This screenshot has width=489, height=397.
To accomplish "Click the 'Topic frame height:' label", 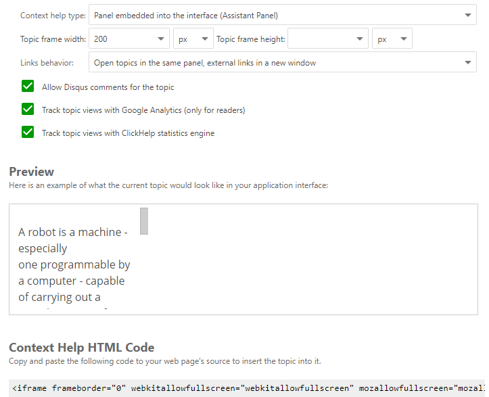I will tap(251, 39).
